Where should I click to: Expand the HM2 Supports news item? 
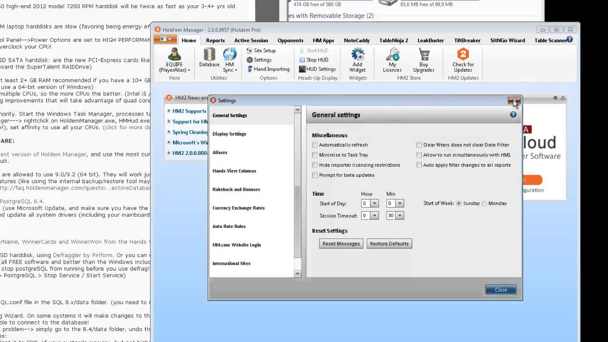point(169,111)
